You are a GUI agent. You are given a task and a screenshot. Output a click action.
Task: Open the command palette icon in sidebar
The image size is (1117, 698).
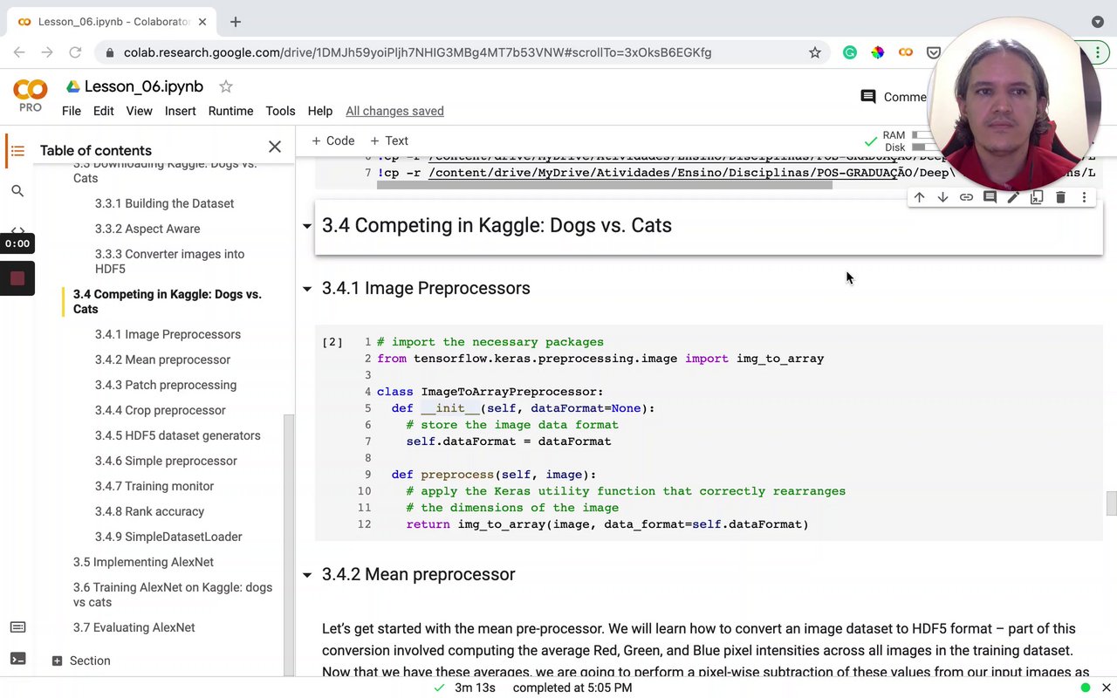pos(17,627)
